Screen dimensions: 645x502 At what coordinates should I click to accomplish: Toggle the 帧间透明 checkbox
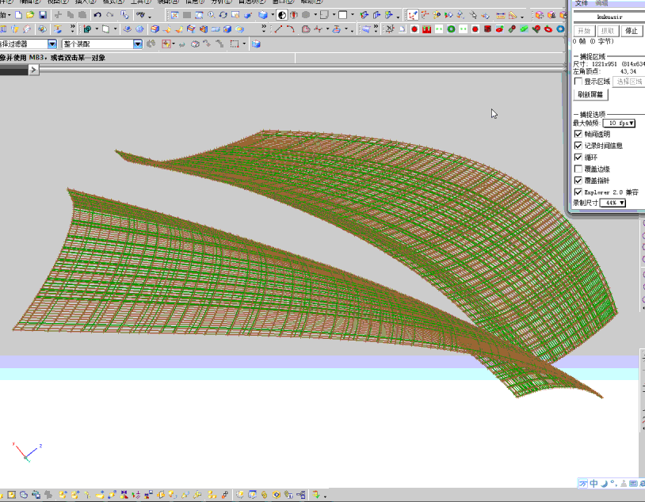pos(578,134)
